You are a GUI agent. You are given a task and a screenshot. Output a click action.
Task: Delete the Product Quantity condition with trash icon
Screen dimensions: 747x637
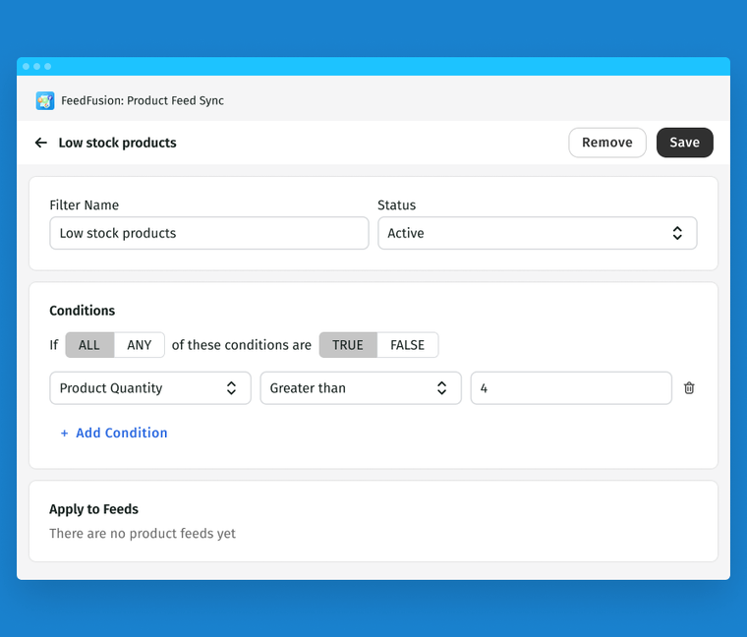pos(689,388)
